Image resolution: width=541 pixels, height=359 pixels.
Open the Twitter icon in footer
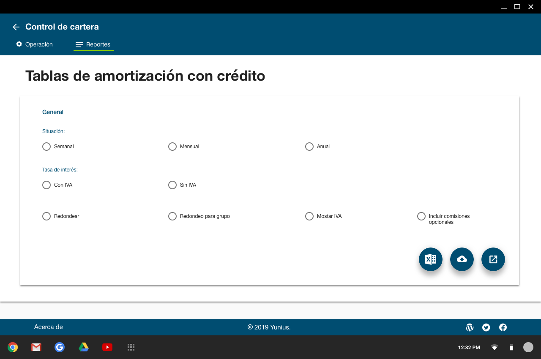(486, 327)
